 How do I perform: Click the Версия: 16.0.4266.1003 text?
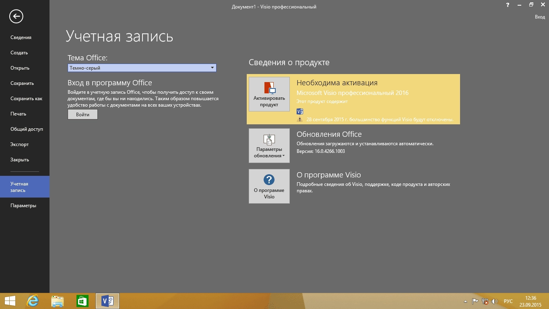click(x=321, y=151)
